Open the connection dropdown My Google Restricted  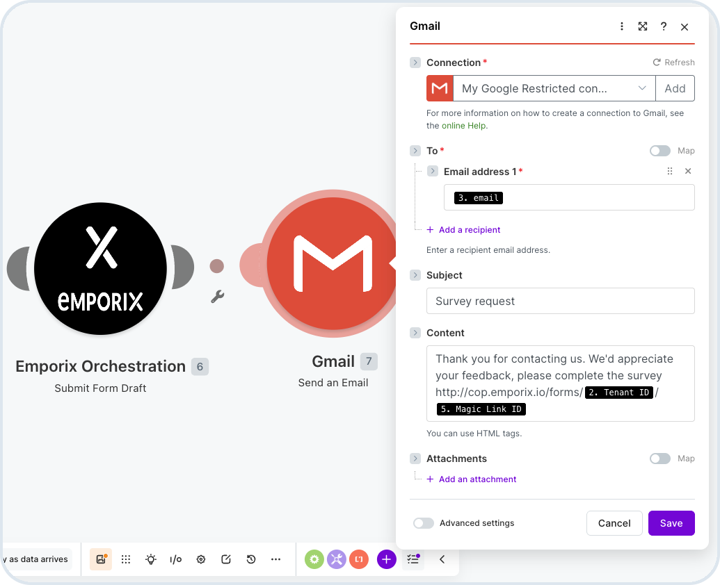554,88
